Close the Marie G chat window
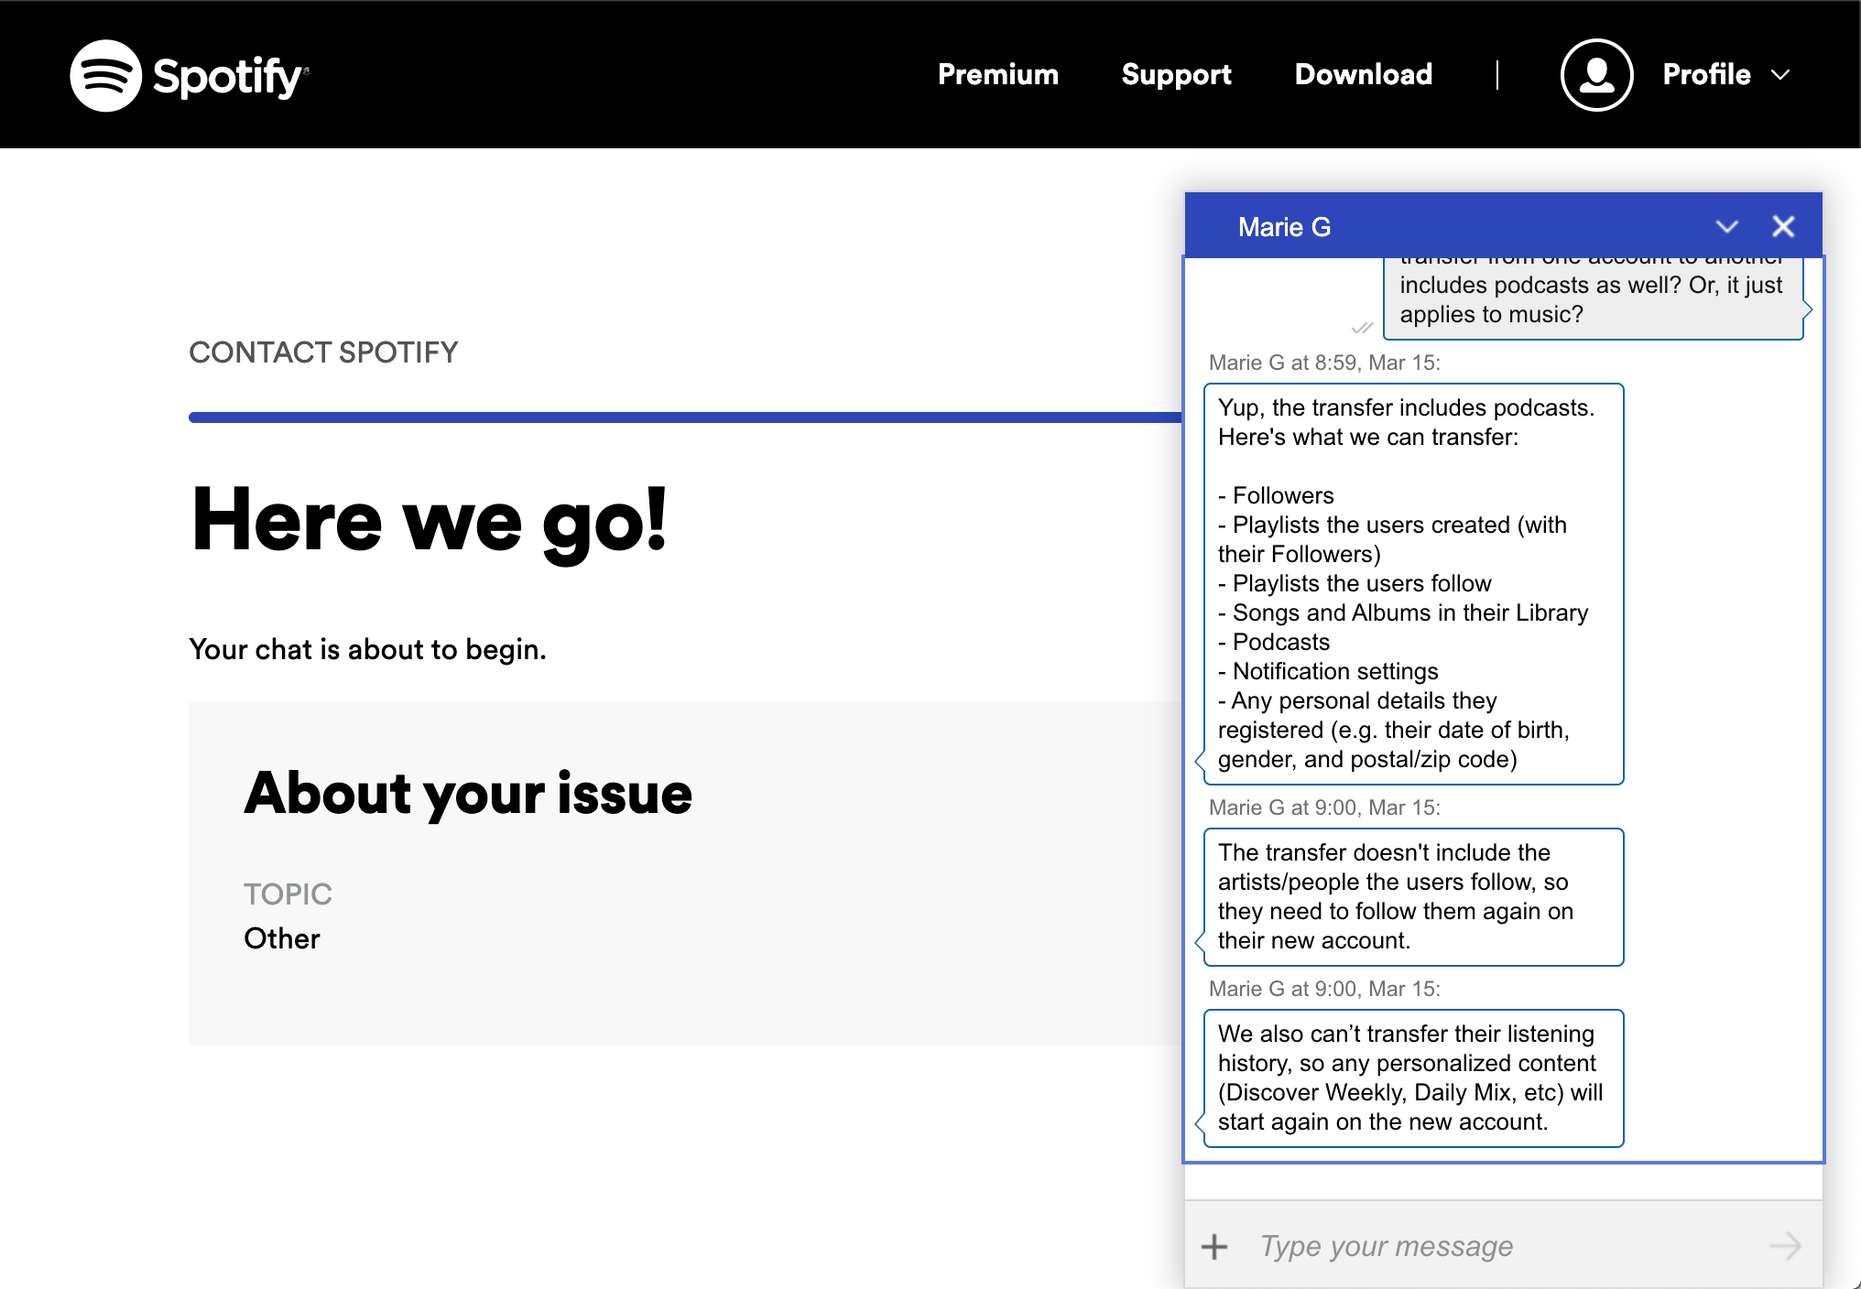1861x1289 pixels. (1783, 226)
